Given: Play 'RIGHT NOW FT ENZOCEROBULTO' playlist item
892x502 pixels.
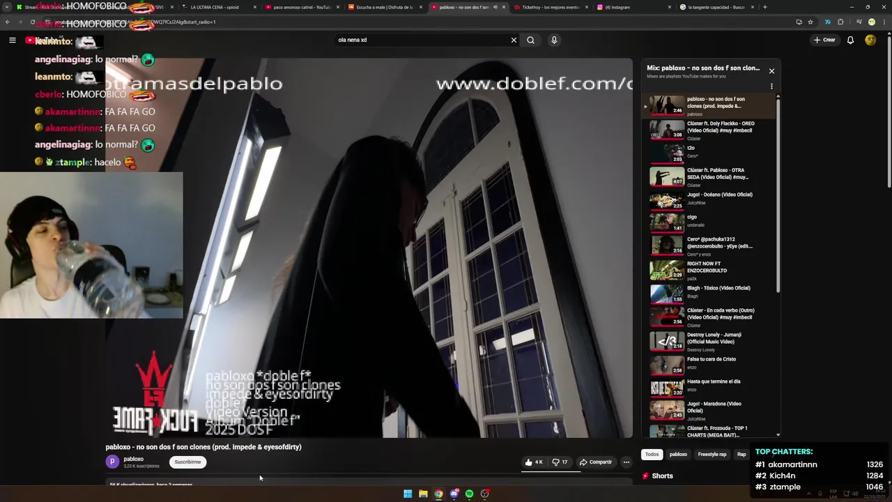Looking at the screenshot, I should pyautogui.click(x=708, y=270).
